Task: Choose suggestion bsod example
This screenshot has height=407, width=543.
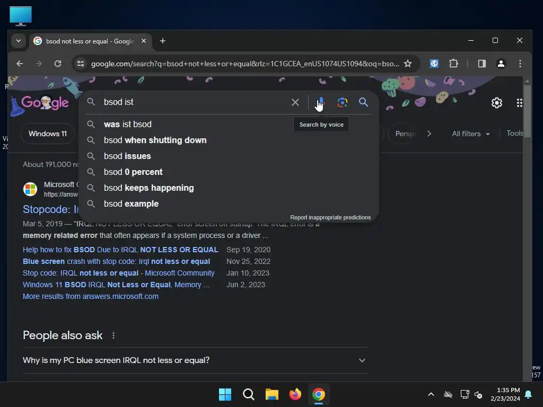Action: [x=229, y=204]
